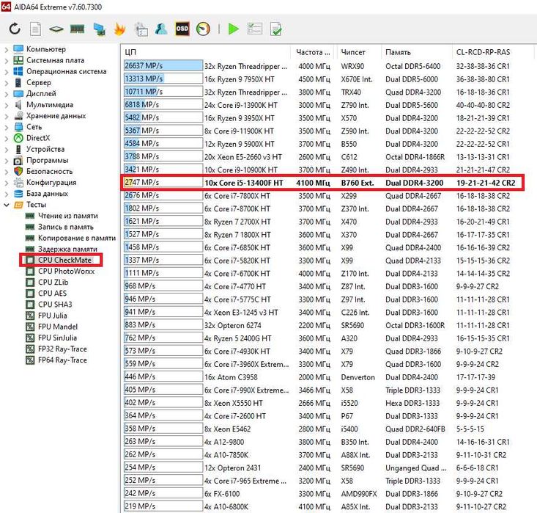Screen dimensions: 537x513
Task: Select the CPU AES test
Action: coord(53,294)
